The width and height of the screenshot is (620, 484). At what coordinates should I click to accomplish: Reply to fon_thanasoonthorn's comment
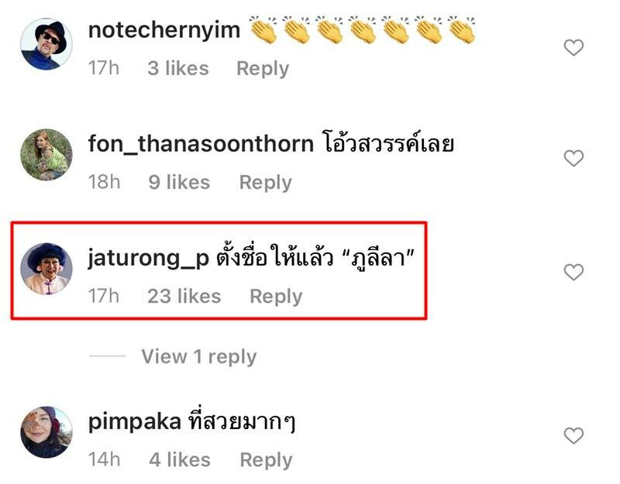pyautogui.click(x=265, y=183)
